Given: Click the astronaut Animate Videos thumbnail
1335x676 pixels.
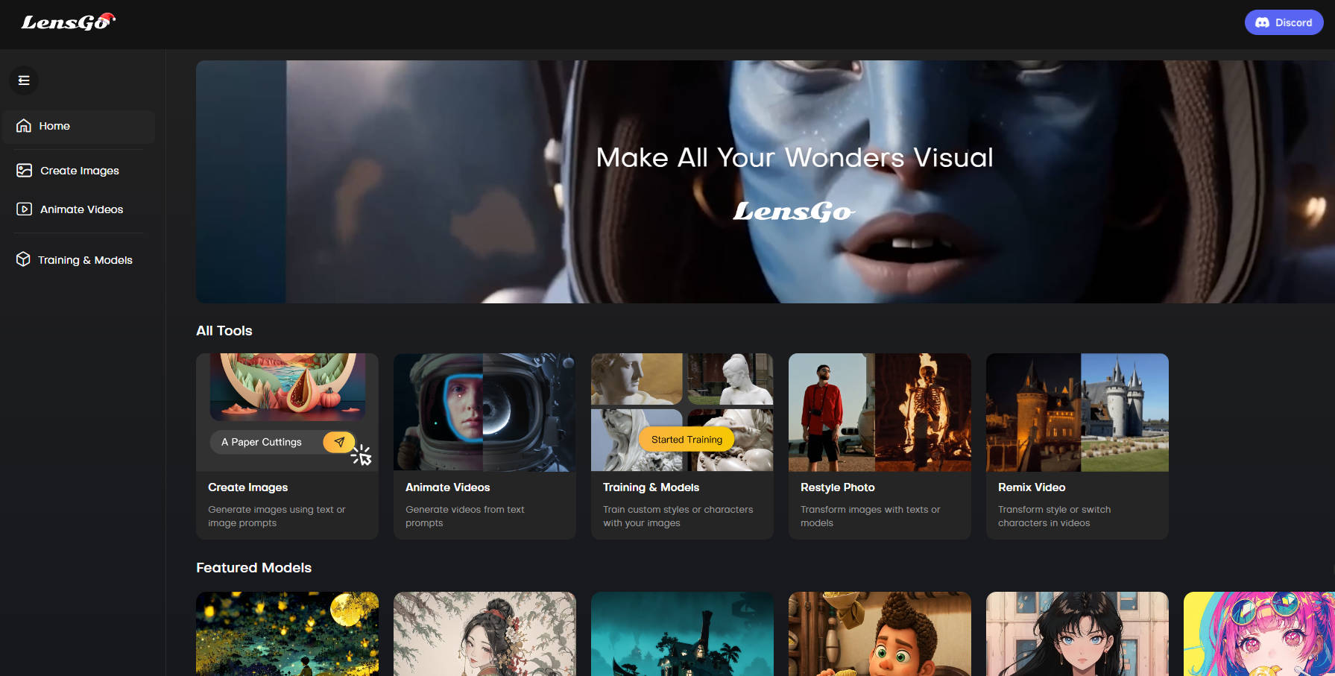Looking at the screenshot, I should coord(485,412).
